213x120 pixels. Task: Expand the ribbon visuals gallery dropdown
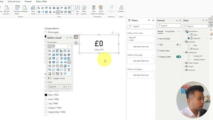[x=73, y=10]
